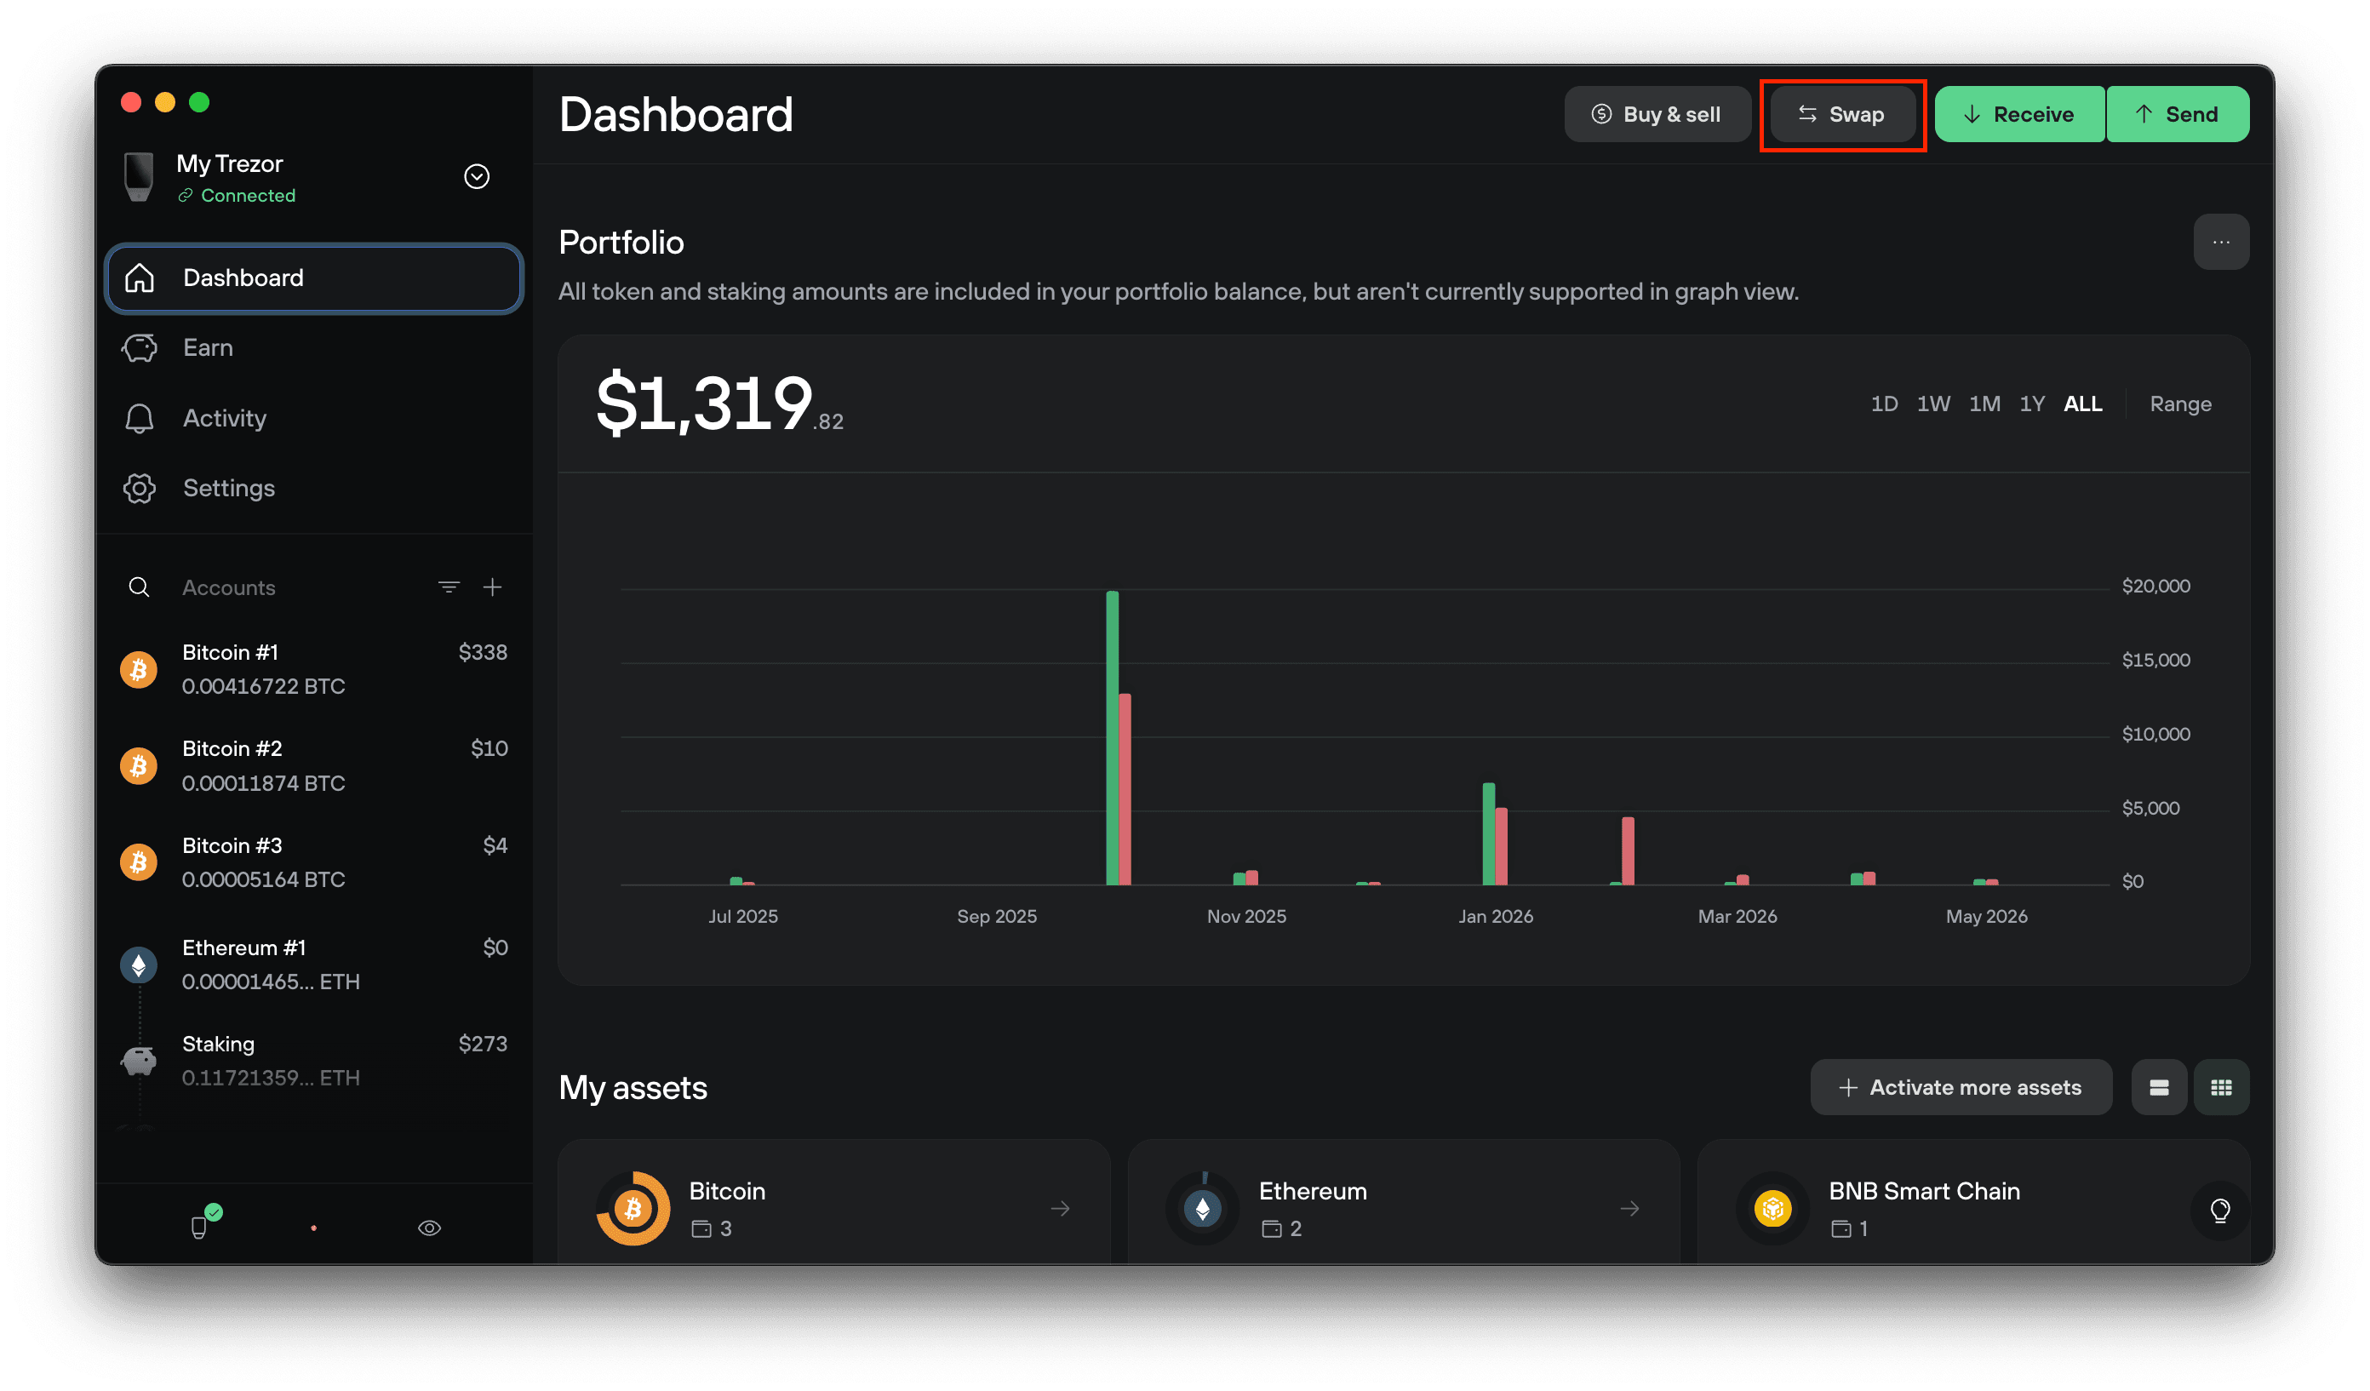2370x1391 pixels.
Task: Click the BNB Smart Chain asset name
Action: (1924, 1192)
